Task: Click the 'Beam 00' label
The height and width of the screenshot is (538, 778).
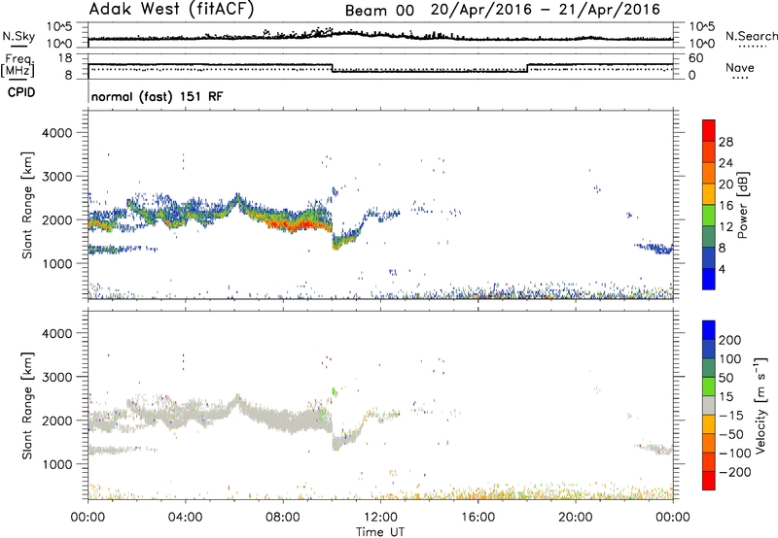Action: (x=379, y=11)
